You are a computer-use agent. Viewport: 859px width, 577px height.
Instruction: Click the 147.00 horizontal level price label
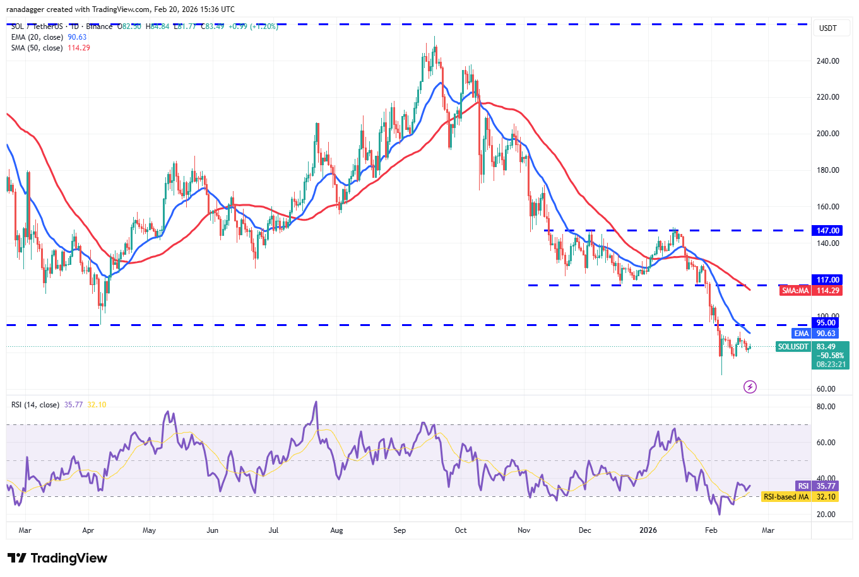(x=827, y=230)
